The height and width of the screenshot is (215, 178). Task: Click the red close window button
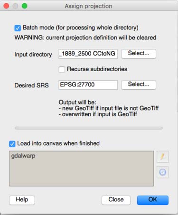coord(6,6)
